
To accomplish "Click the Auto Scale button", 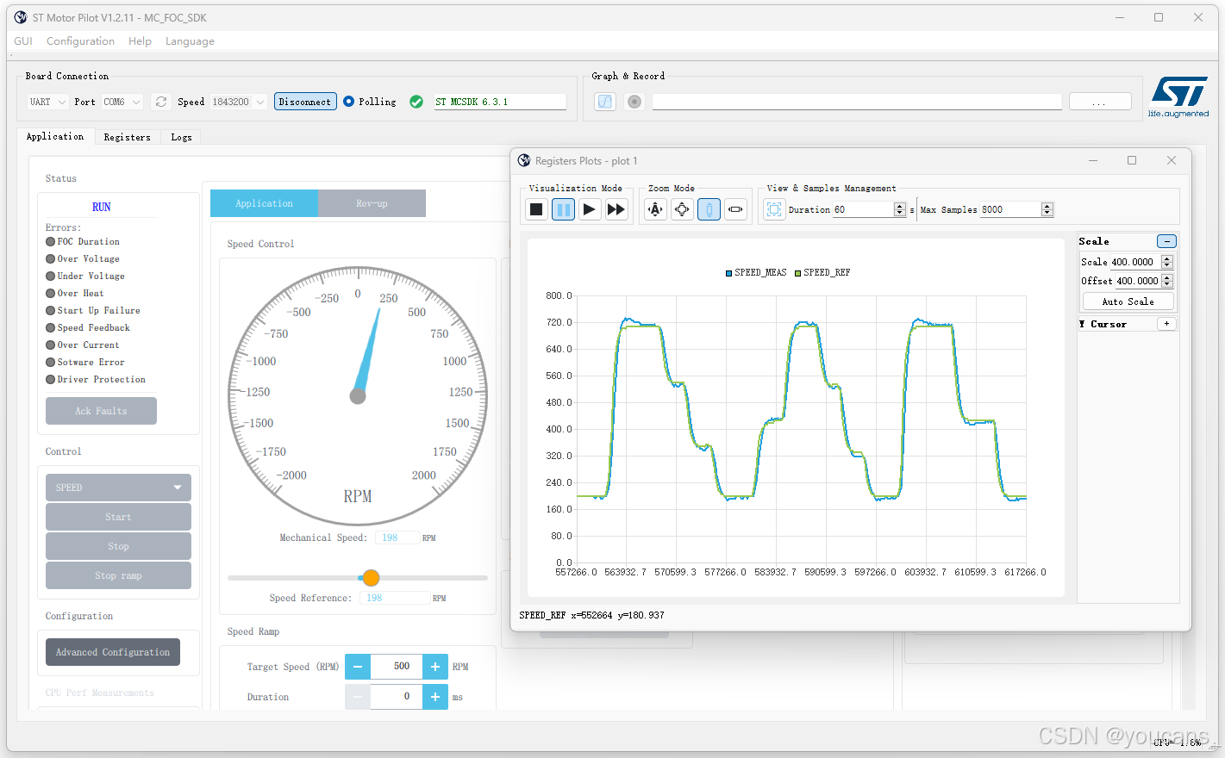I will click(x=1128, y=301).
